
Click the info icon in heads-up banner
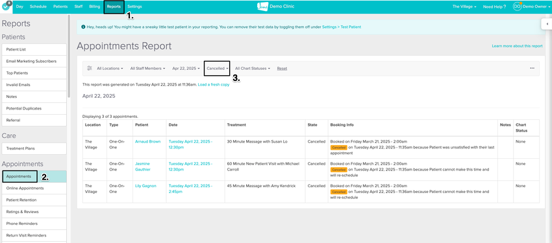coord(83,27)
